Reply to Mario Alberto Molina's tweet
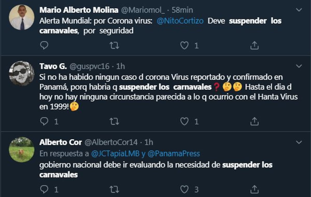 click(44, 46)
